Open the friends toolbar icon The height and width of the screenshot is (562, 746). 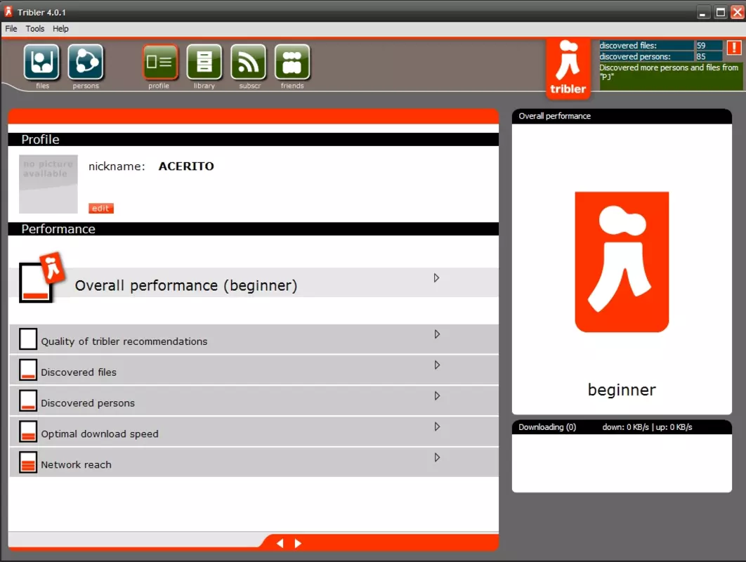pyautogui.click(x=292, y=62)
